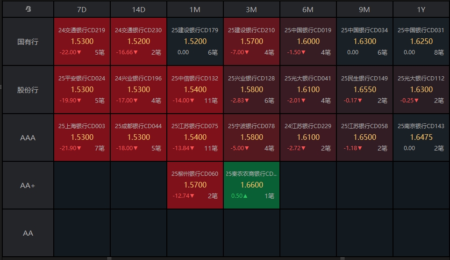Open the 24江苏银行CD229 cell
Viewport: 450px width, 260px height.
(308, 137)
